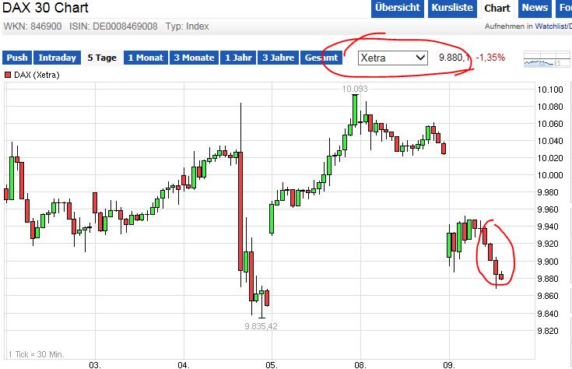Switch chart to Push mode
Image resolution: width=572 pixels, height=369 pixels.
tap(17, 58)
